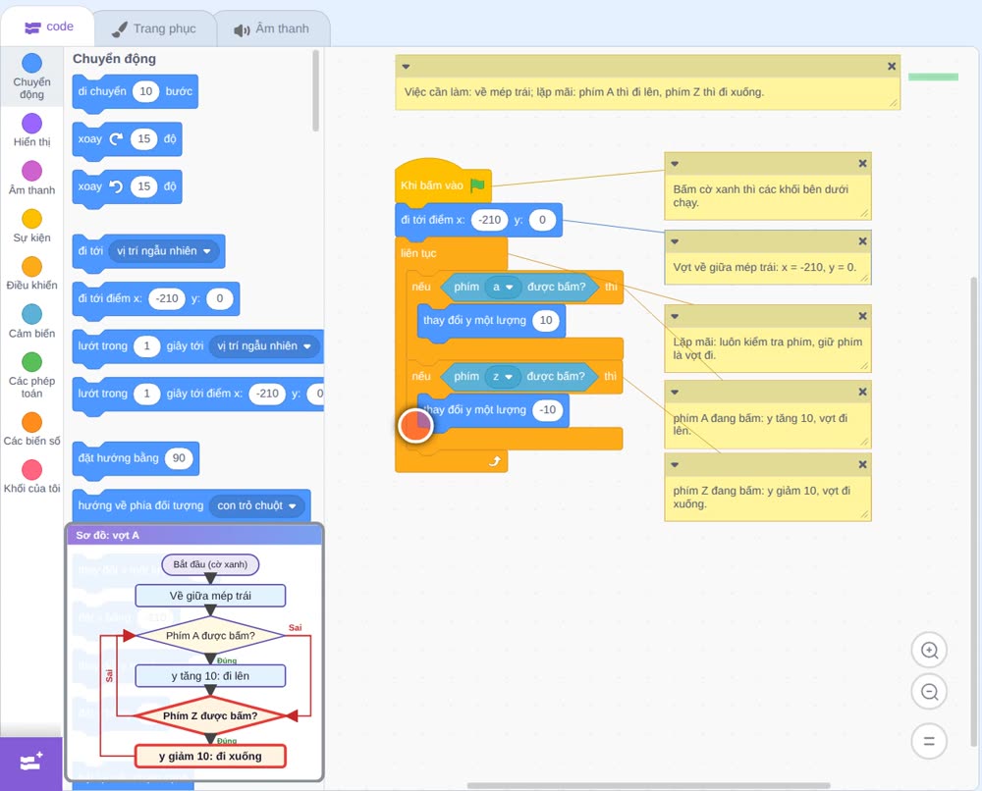982x791 pixels.
Task: Select the liên tục loop block
Action: pyautogui.click(x=419, y=253)
